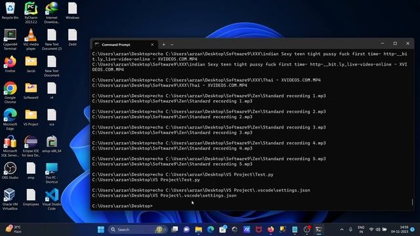420x236 pixels.
Task: Select the 'setup-x86_64' installer icon
Action: pos(52,144)
